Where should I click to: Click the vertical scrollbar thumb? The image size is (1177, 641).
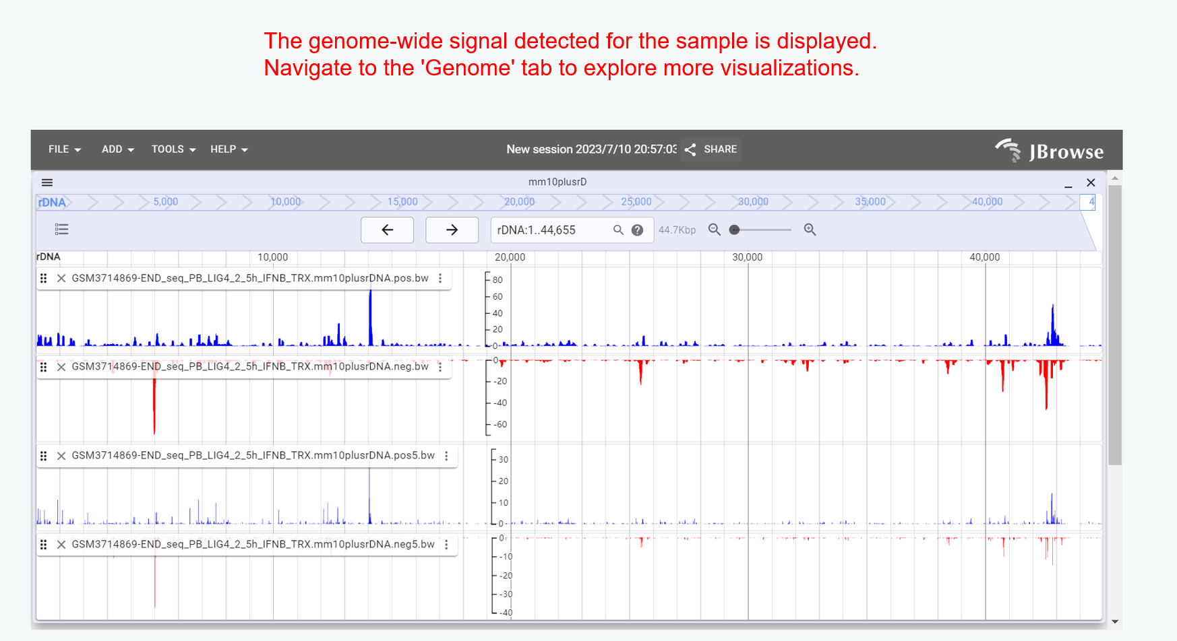[1115, 325]
